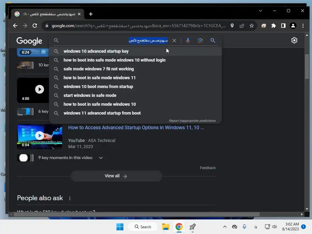This screenshot has height=234, width=312.
Task: Open the Chrome extensions puzzle icon
Action: tap(274, 26)
